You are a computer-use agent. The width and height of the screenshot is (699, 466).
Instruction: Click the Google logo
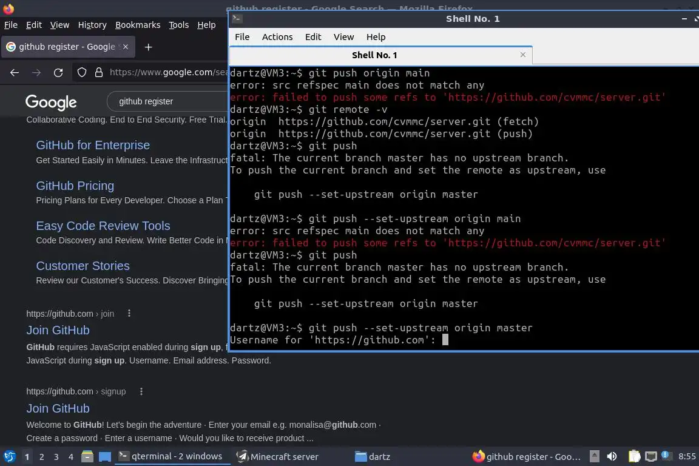[x=51, y=102]
